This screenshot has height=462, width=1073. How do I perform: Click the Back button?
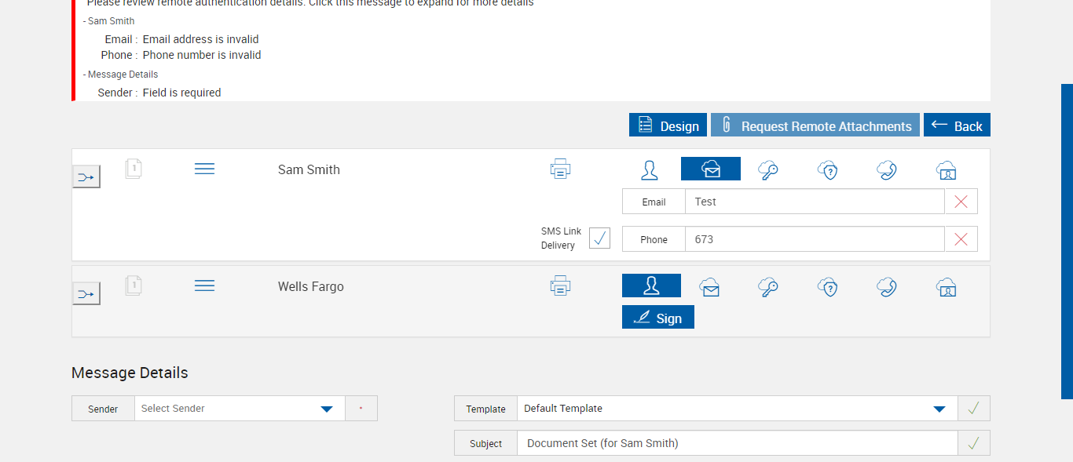pos(957,126)
